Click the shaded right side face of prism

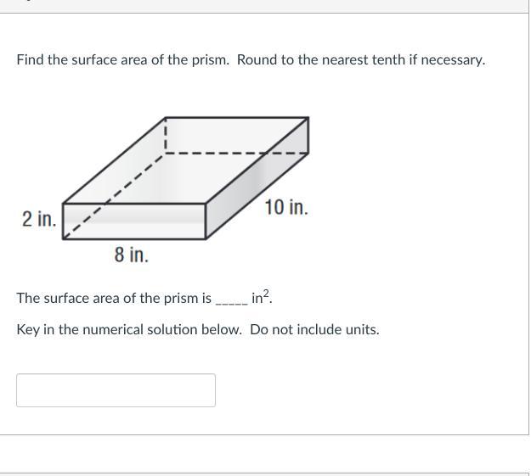click(255, 193)
